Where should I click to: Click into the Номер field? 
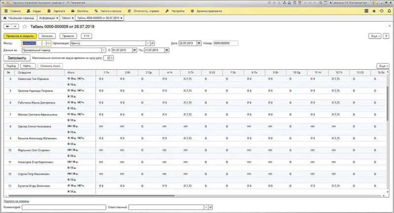coord(226,43)
